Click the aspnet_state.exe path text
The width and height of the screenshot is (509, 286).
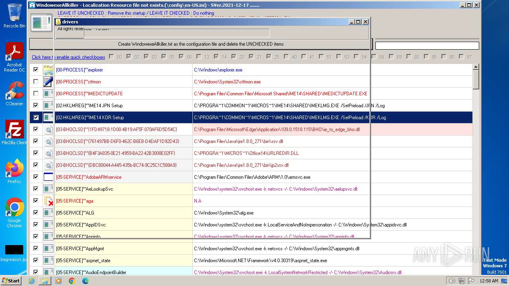point(260,261)
